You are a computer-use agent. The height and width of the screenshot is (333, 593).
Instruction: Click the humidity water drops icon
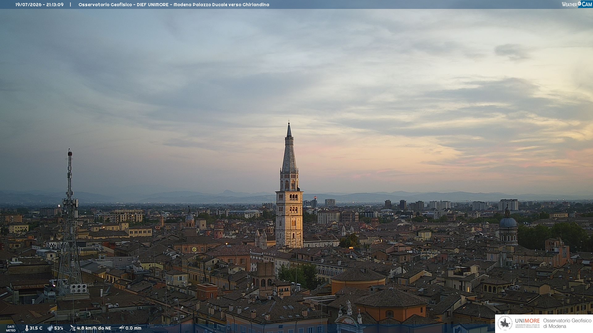[50, 328]
